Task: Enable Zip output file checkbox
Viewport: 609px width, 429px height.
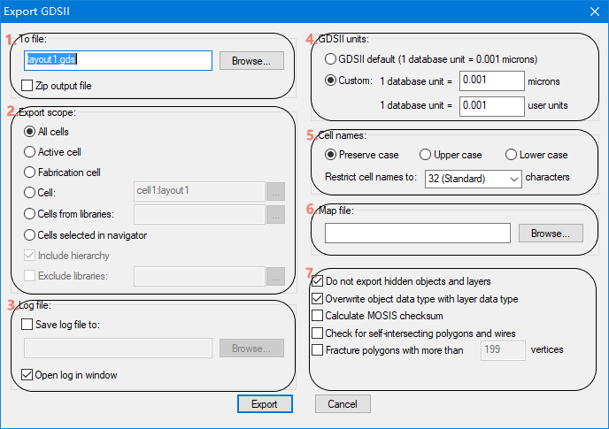Action: click(x=27, y=87)
